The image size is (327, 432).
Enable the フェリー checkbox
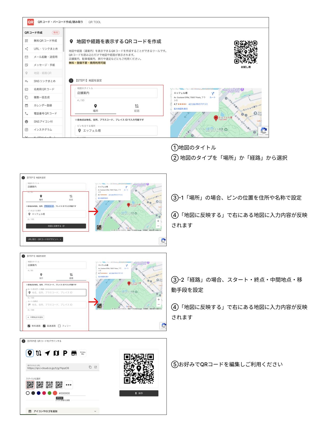60,326
